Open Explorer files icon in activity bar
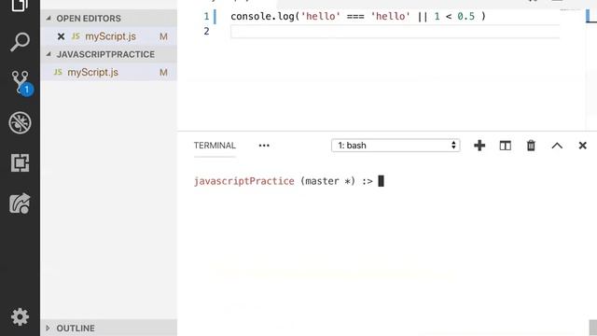Image resolution: width=597 pixels, height=336 pixels. point(20,5)
